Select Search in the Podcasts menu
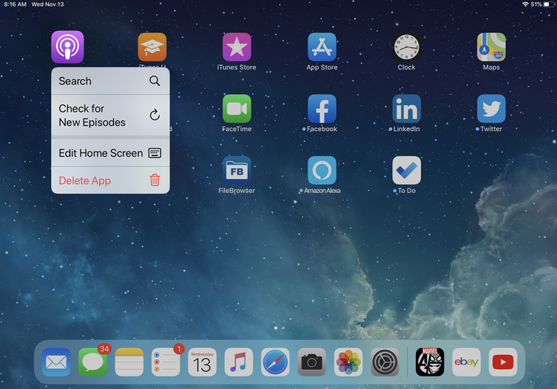Image resolution: width=557 pixels, height=389 pixels. tap(110, 81)
